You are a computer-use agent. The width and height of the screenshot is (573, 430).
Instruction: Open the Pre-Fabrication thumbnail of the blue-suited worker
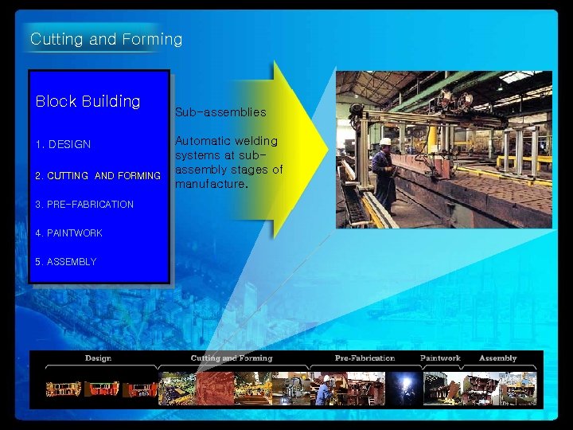point(329,389)
